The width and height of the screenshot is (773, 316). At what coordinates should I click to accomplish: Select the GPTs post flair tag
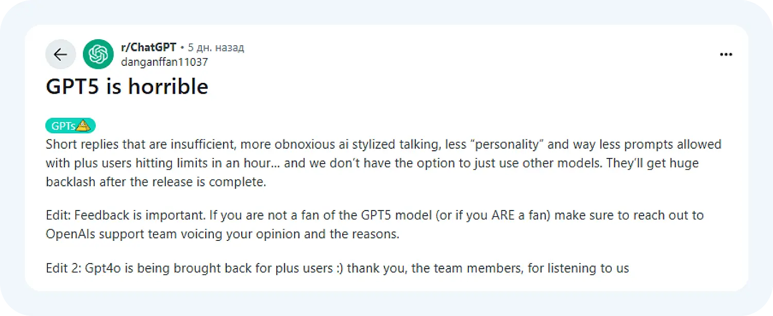[64, 126]
